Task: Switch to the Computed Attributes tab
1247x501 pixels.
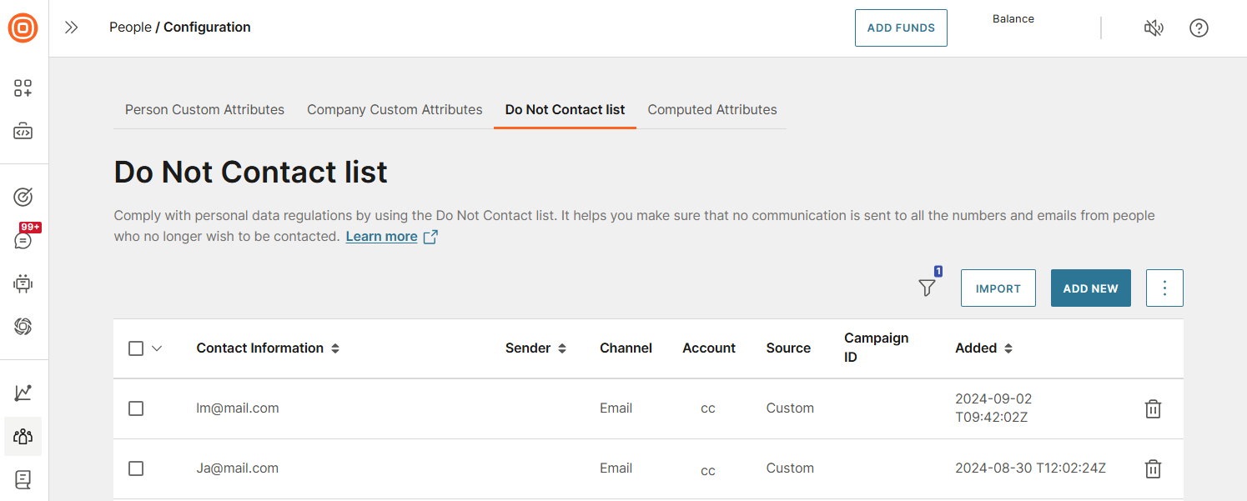Action: point(711,109)
